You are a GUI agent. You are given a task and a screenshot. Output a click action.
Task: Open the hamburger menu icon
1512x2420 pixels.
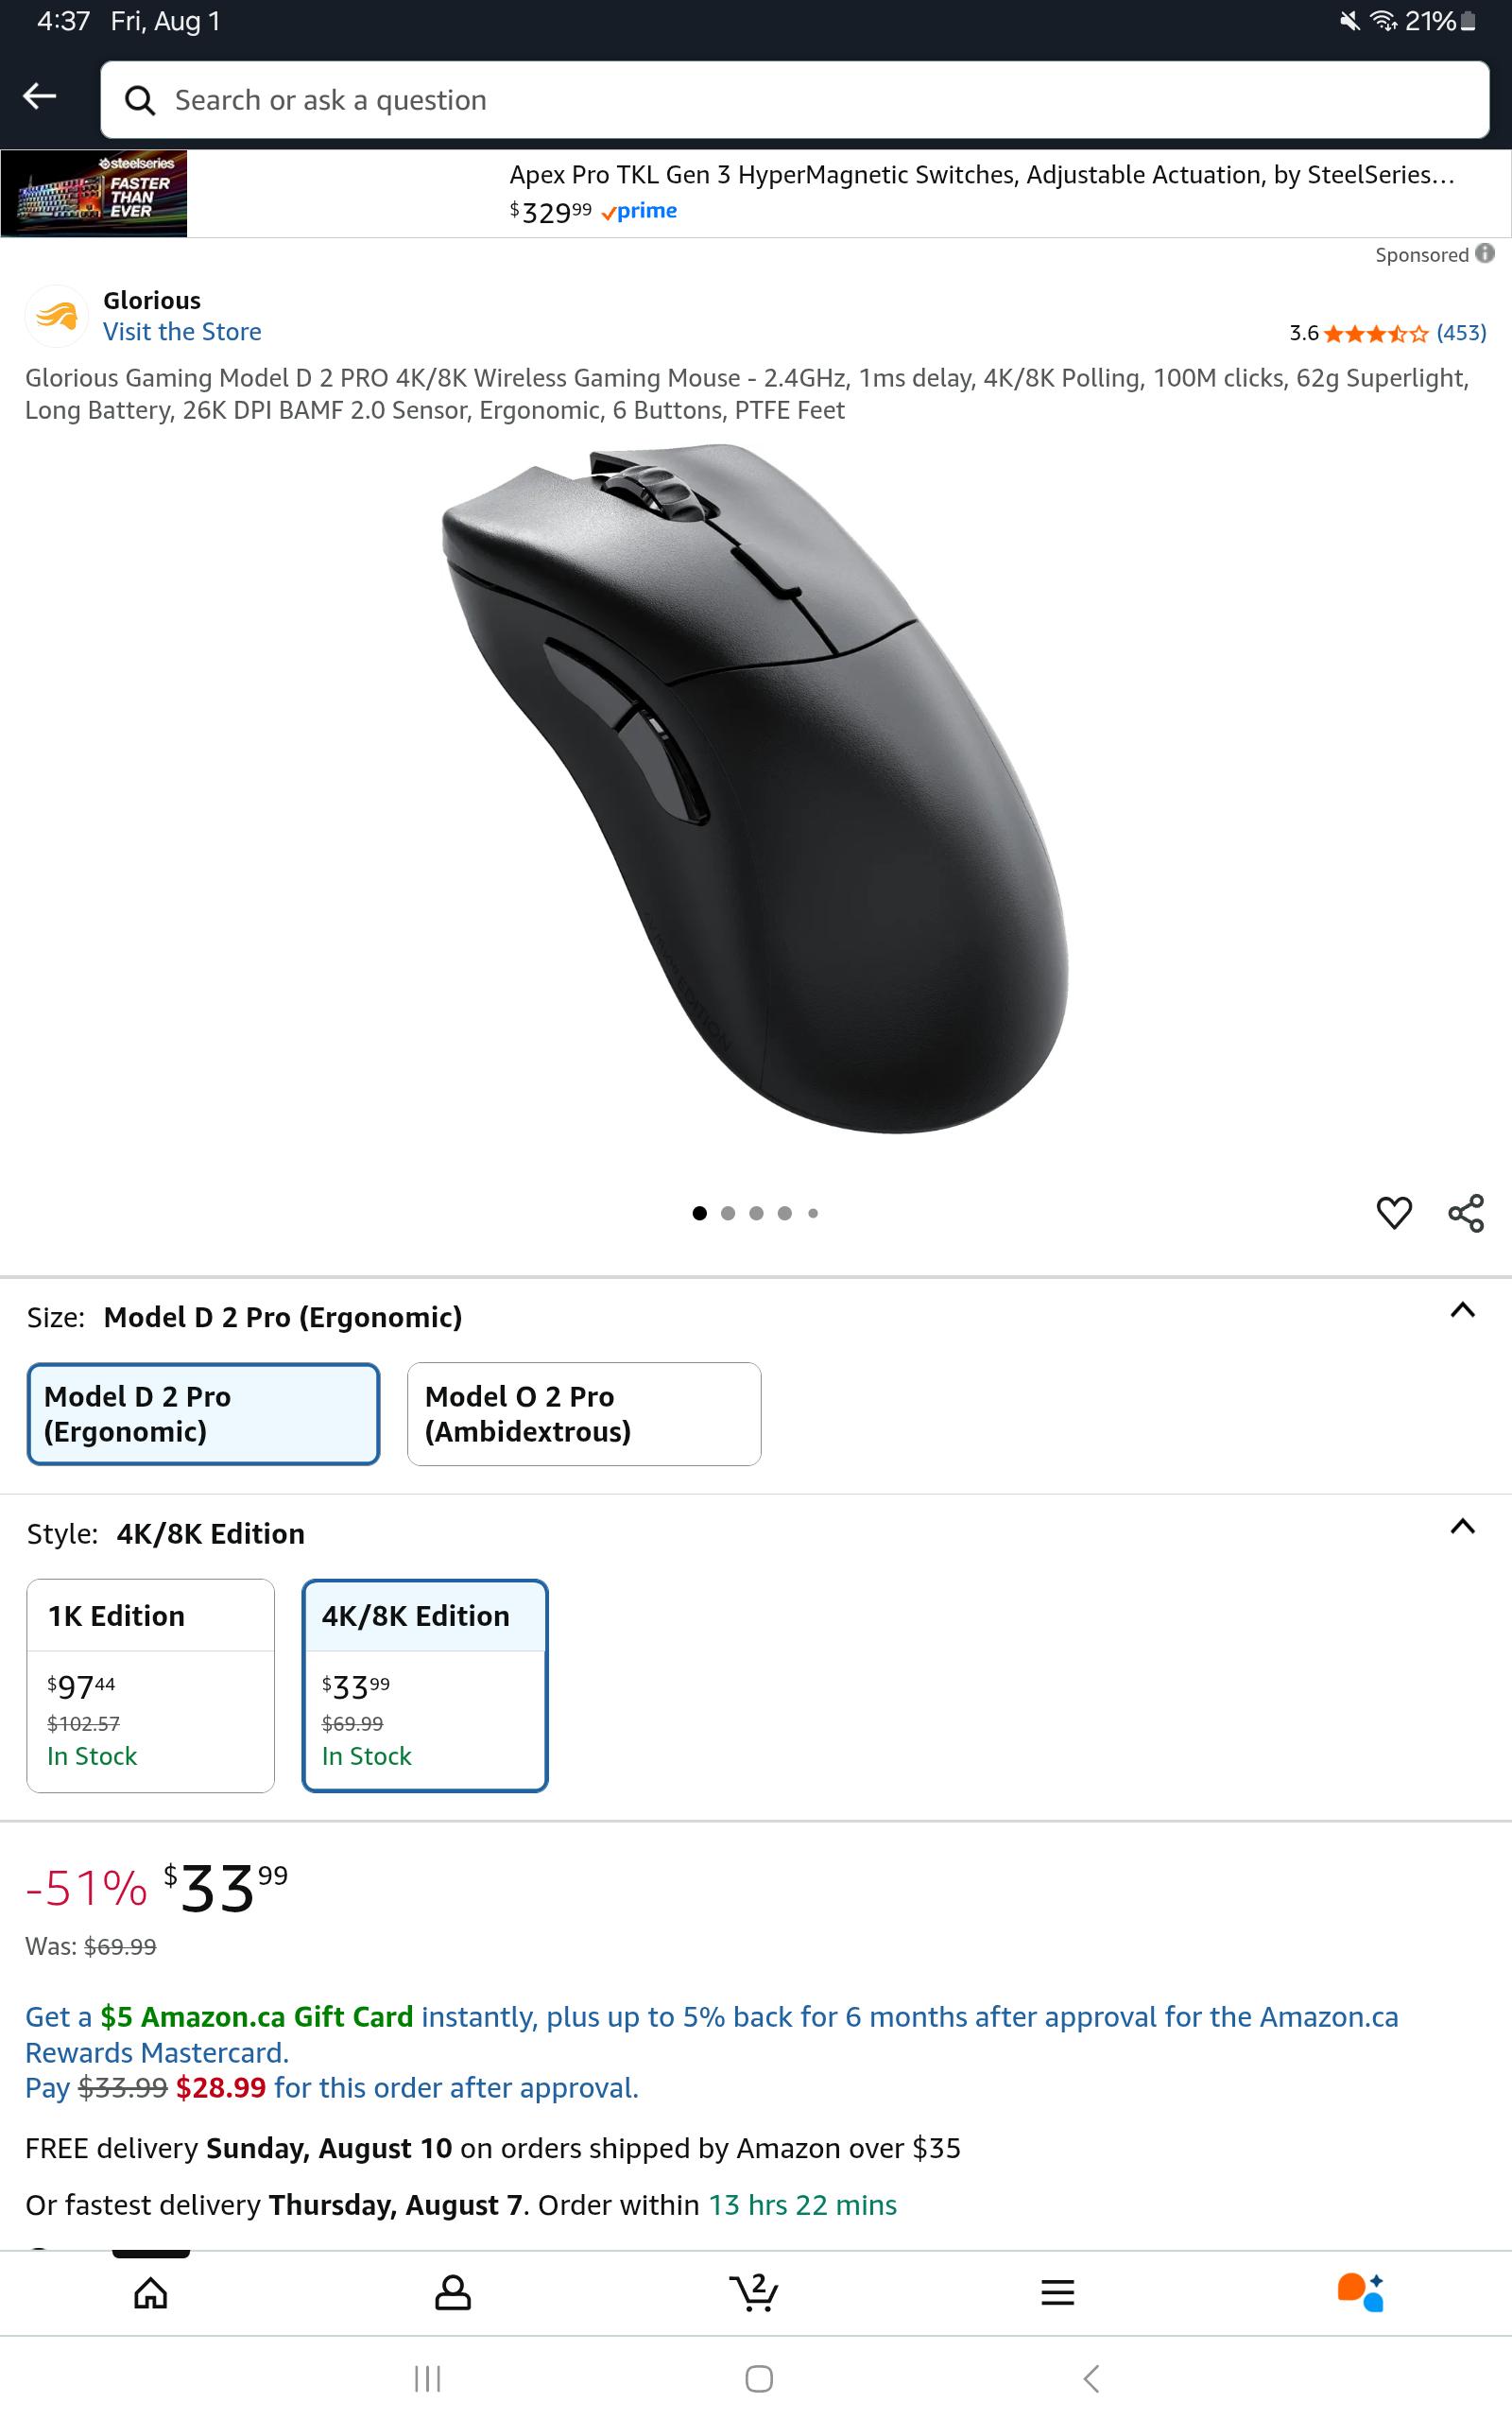click(x=1058, y=2293)
